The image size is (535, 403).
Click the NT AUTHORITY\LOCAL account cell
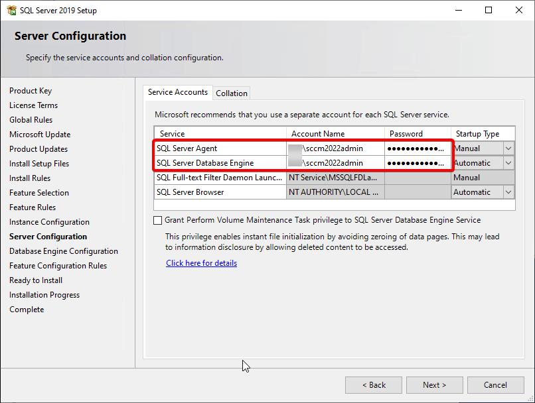click(x=335, y=192)
